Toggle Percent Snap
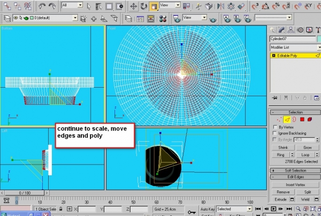The height and width of the screenshot is (216, 321). point(276,6)
